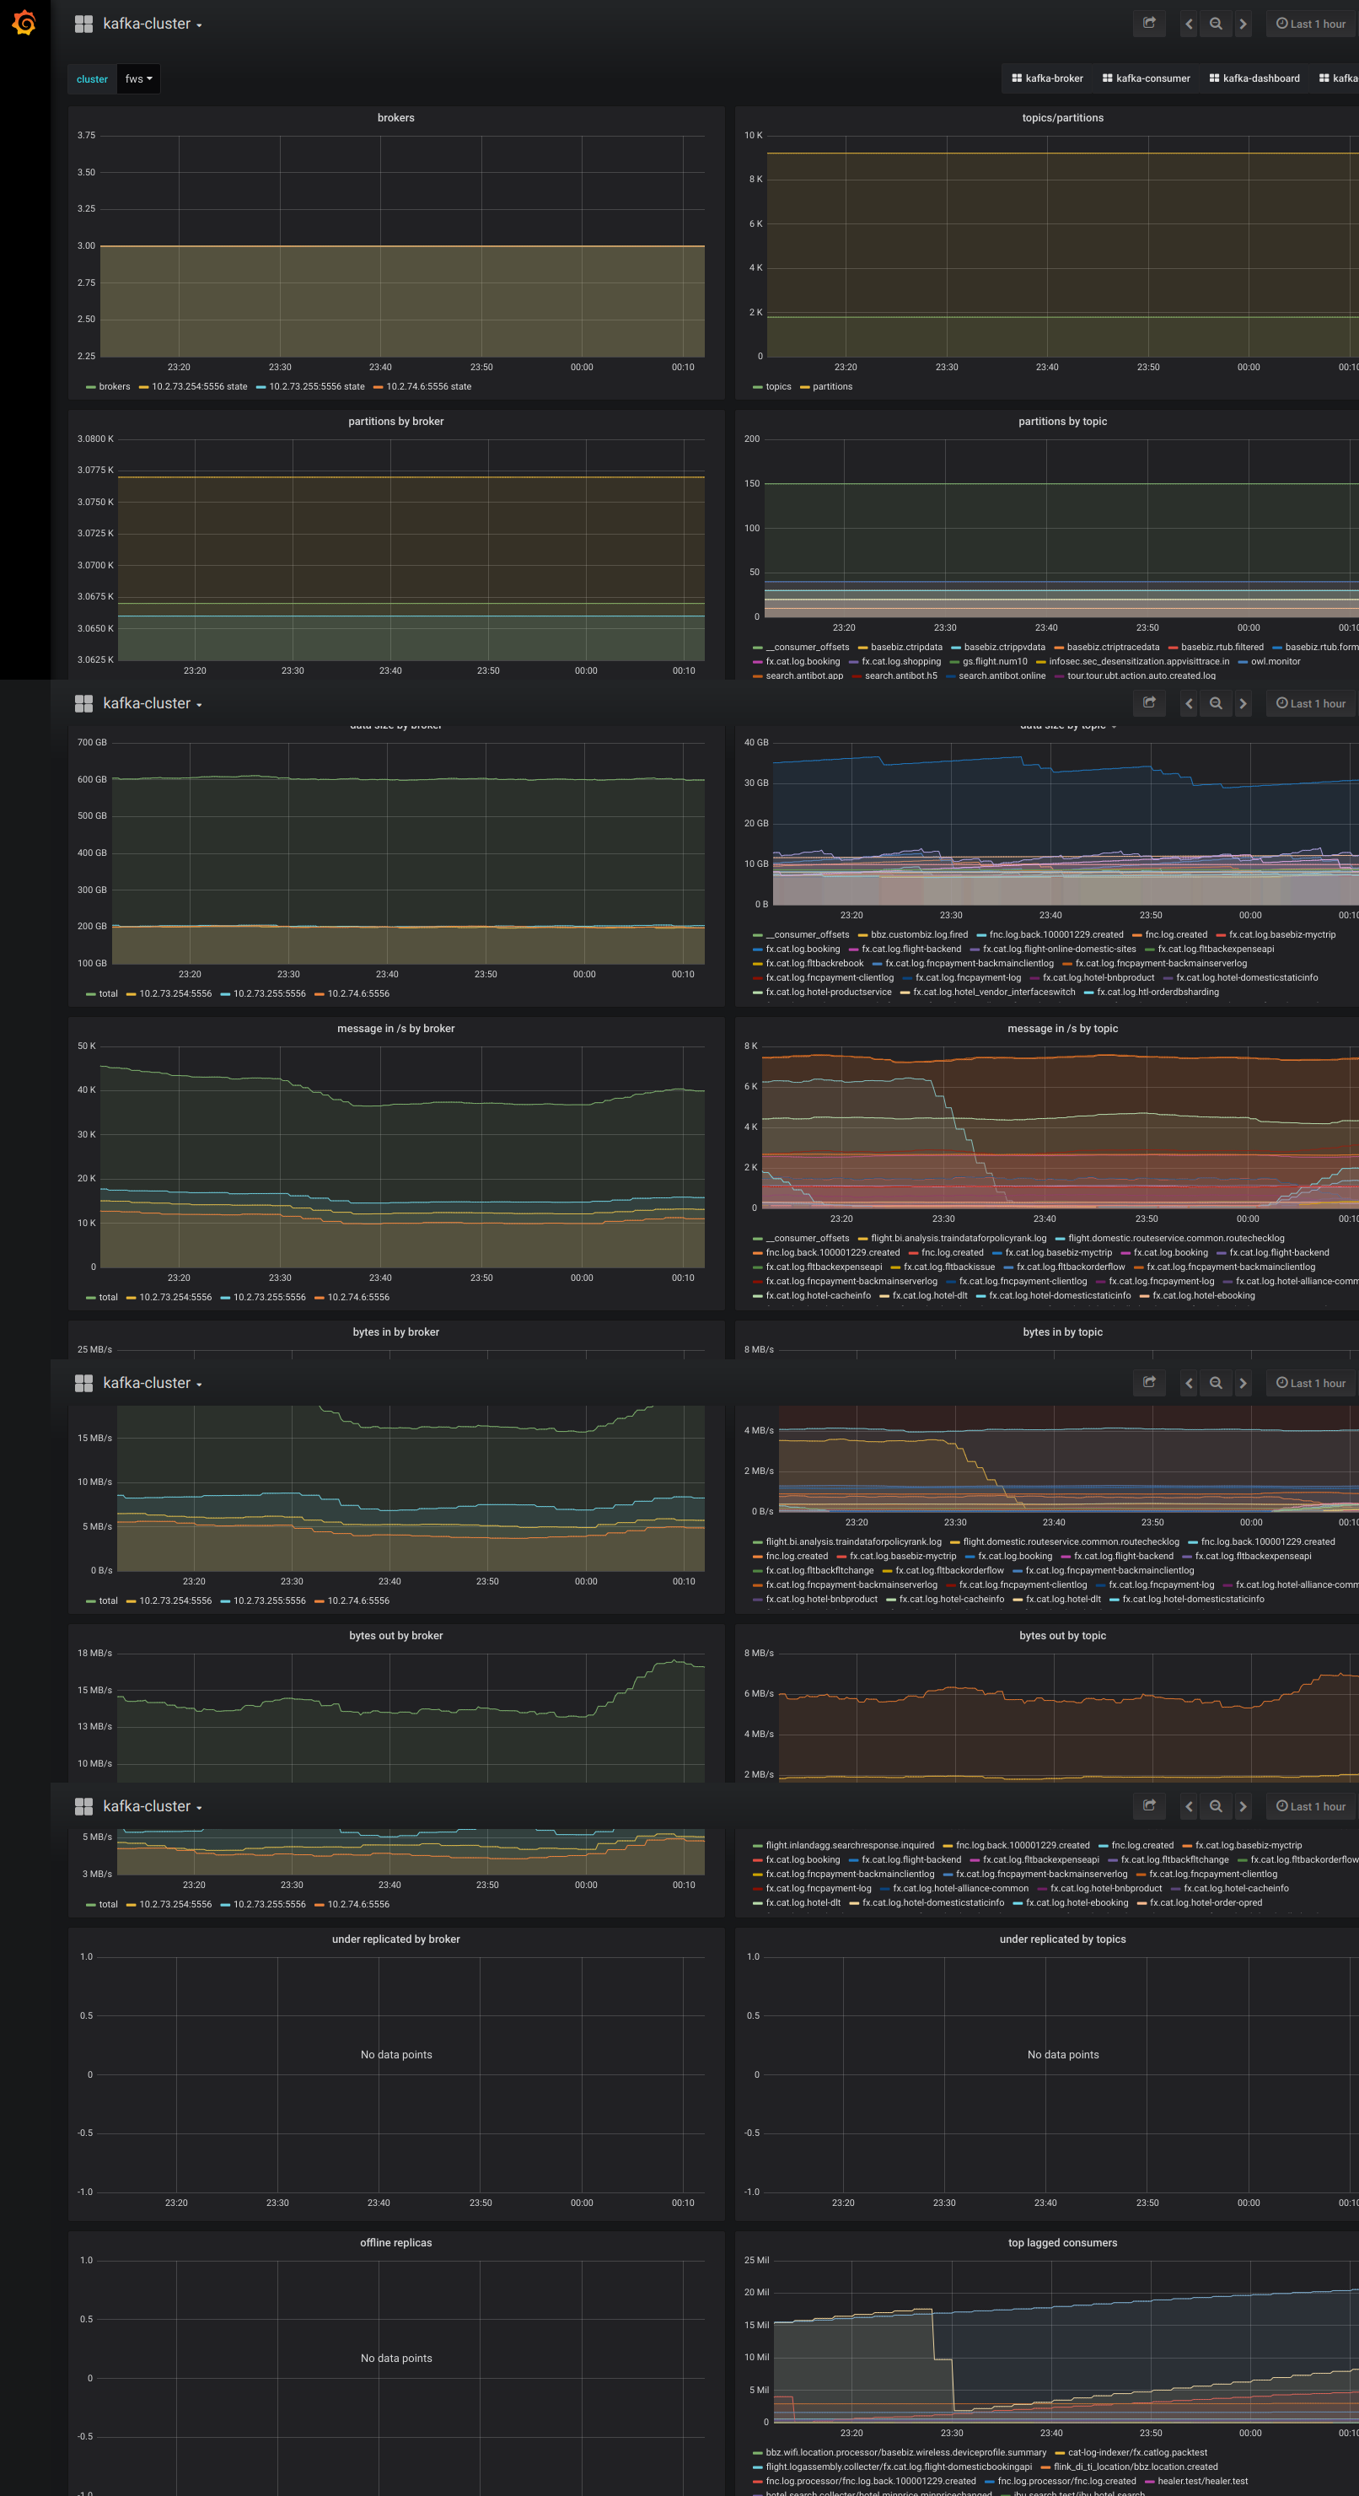The width and height of the screenshot is (1359, 2496).
Task: Click grid icon in header below bytes out by broker chart
Action: point(84,1807)
